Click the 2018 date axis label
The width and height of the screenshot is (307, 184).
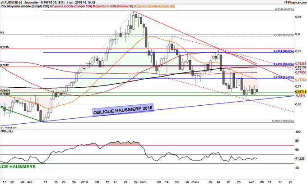84,182
